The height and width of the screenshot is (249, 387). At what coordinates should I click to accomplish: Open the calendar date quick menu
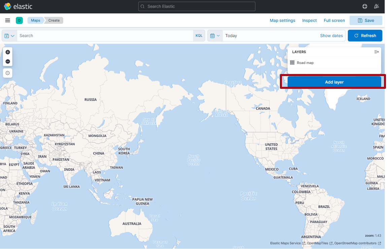(x=215, y=36)
